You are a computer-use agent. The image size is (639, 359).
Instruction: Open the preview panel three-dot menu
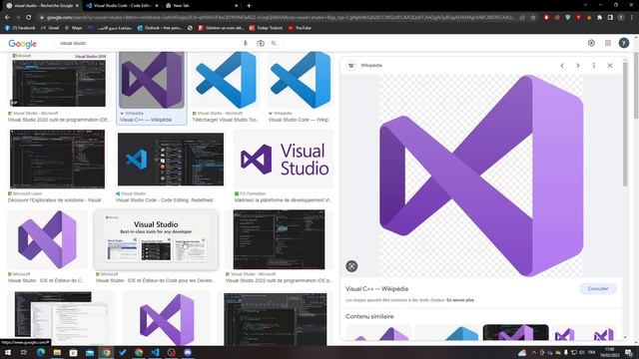(x=594, y=66)
